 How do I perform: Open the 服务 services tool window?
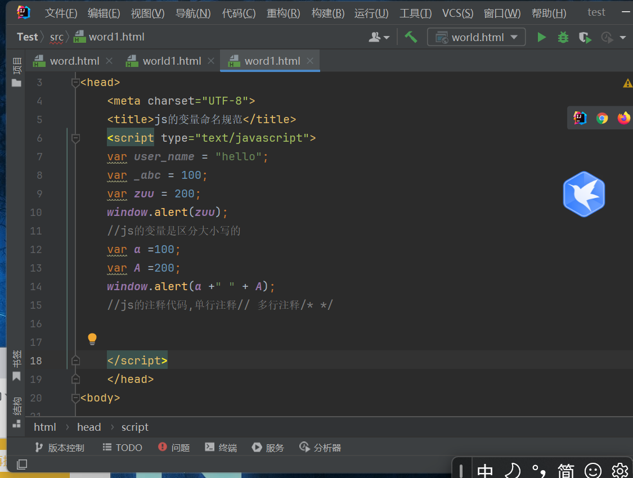pyautogui.click(x=268, y=448)
